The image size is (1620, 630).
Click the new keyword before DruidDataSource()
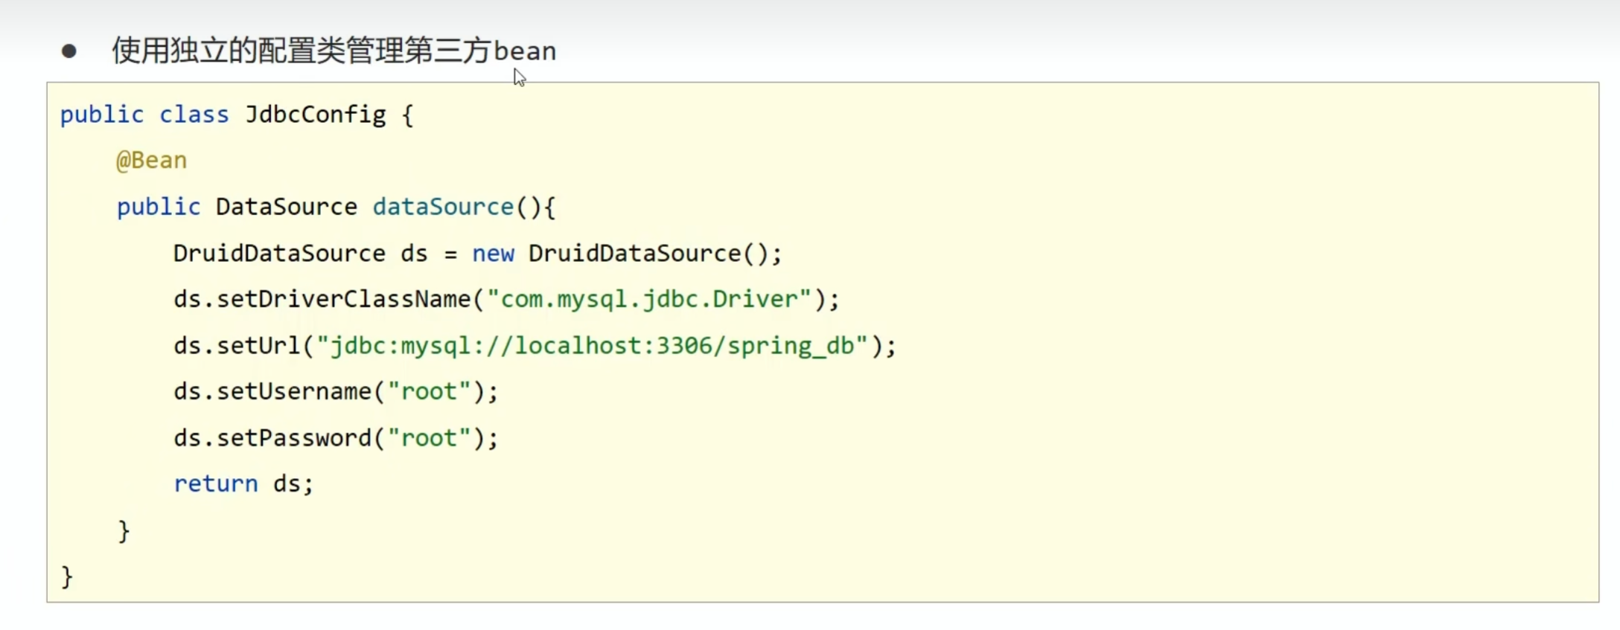[493, 254]
